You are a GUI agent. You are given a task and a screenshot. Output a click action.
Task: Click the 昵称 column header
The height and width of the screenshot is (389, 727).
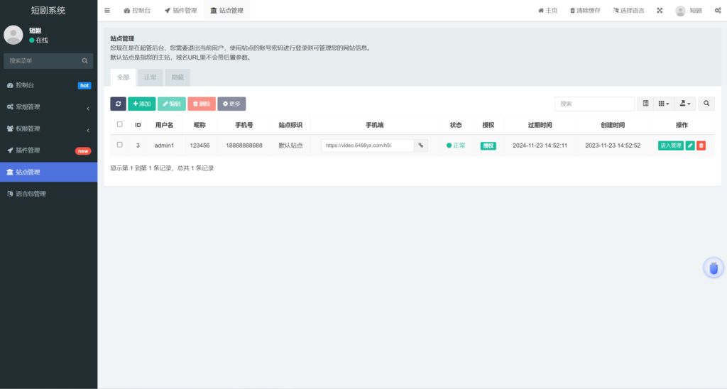(199, 125)
